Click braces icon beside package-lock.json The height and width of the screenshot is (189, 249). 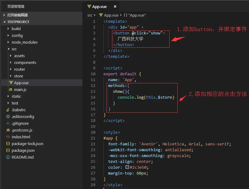tap(8, 144)
